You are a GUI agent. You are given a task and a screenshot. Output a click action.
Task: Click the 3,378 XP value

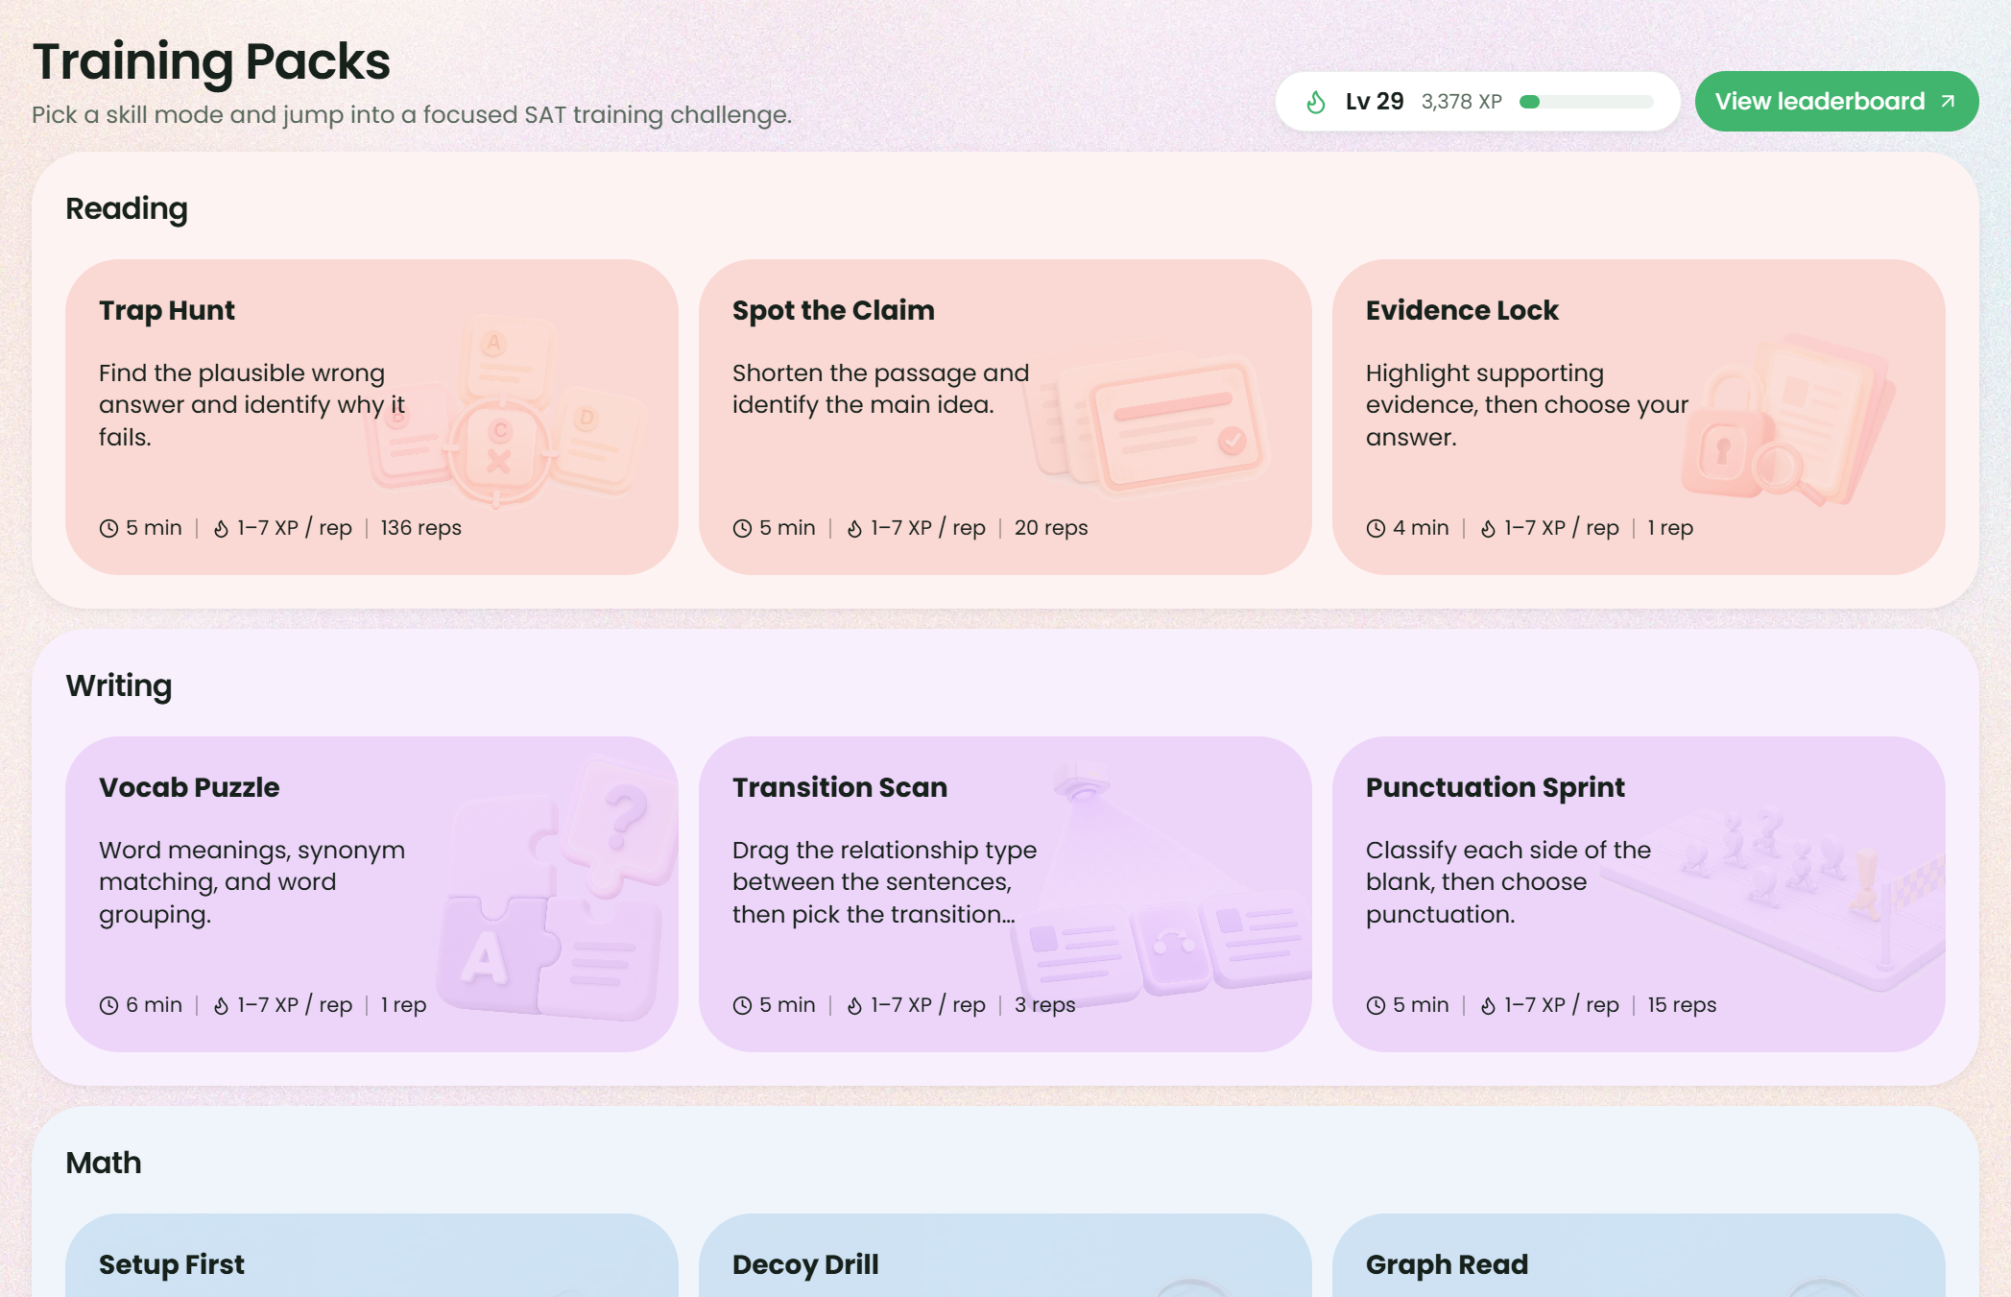click(1461, 102)
